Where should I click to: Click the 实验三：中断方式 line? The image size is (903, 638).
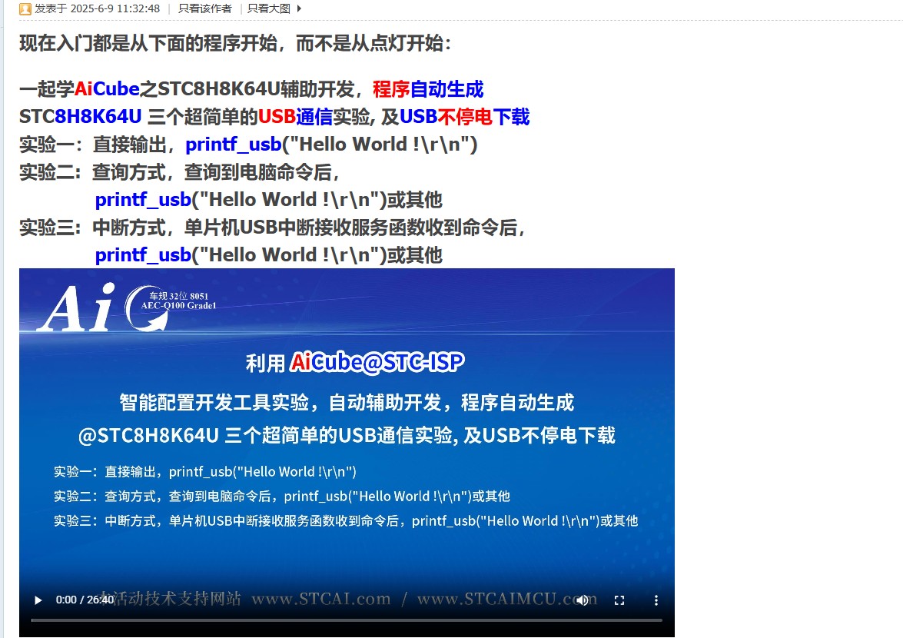tap(272, 228)
